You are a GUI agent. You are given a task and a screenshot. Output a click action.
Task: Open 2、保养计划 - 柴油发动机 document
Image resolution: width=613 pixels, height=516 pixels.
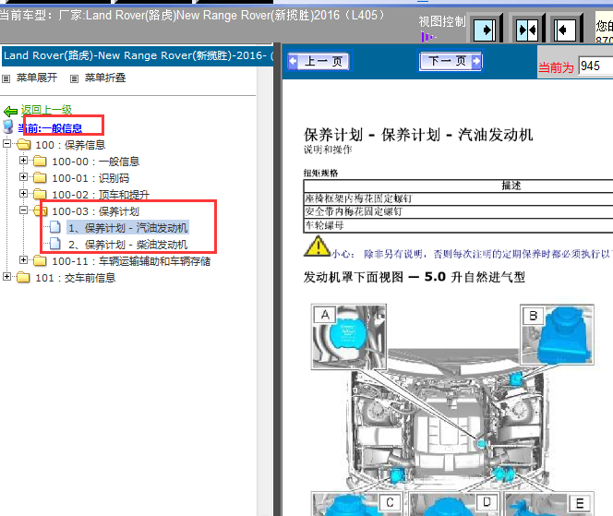pyautogui.click(x=128, y=245)
